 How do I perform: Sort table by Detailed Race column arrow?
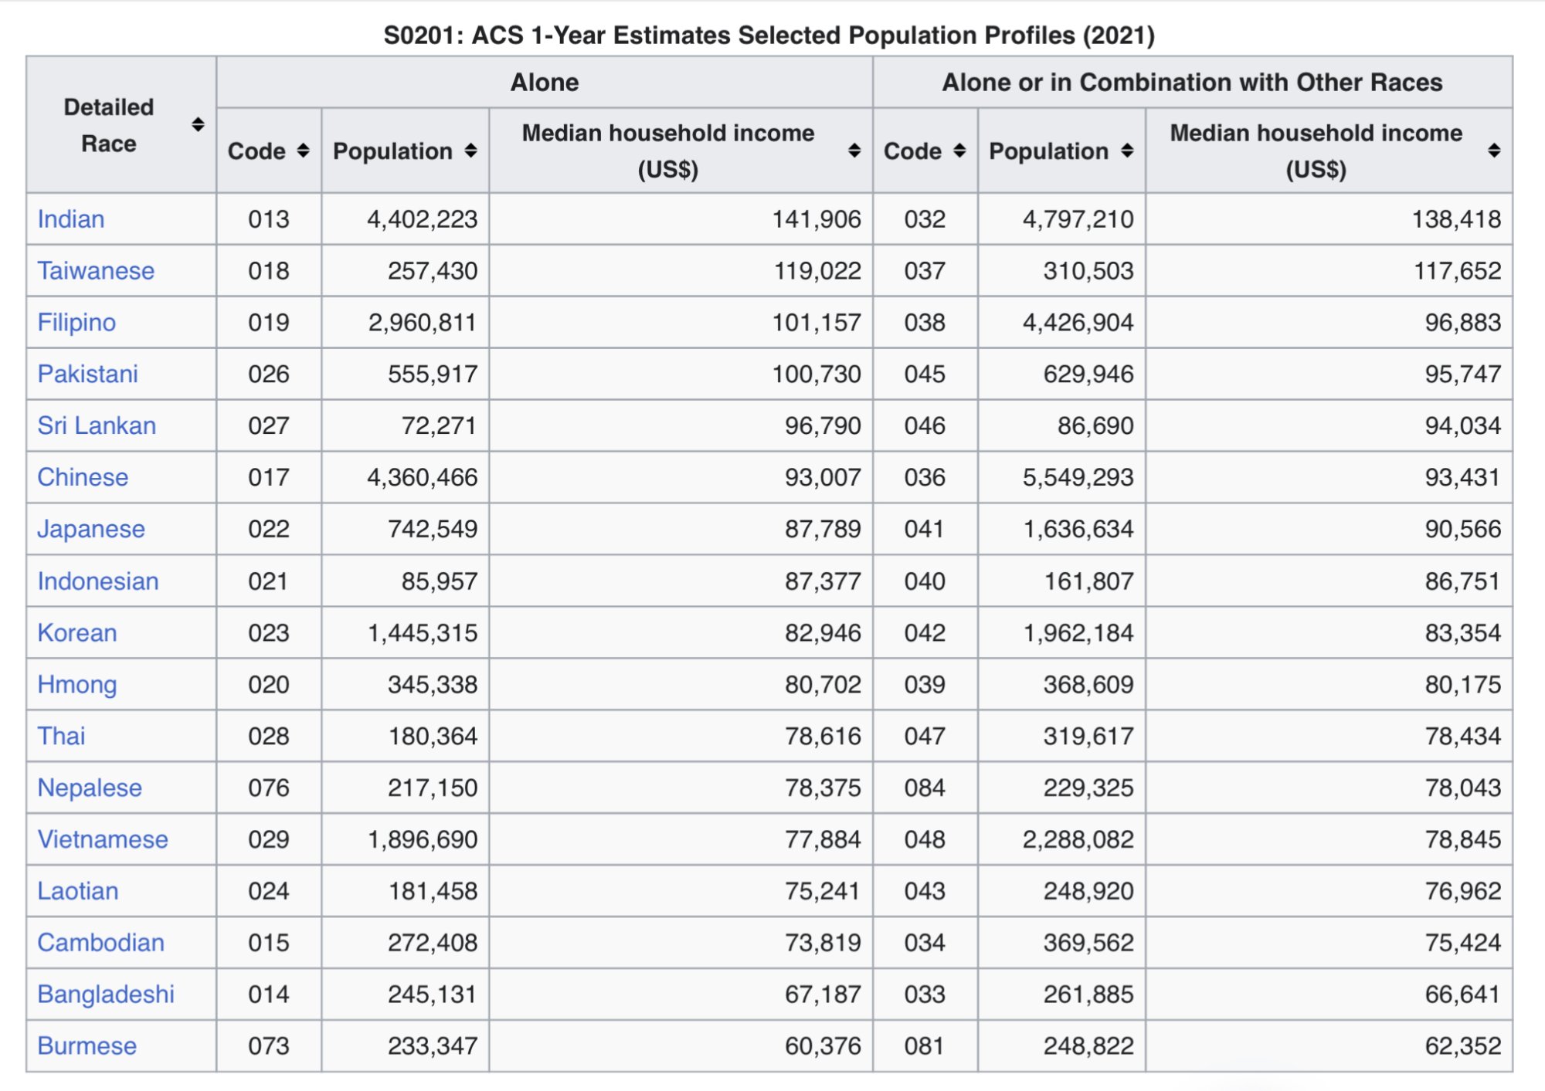click(198, 125)
